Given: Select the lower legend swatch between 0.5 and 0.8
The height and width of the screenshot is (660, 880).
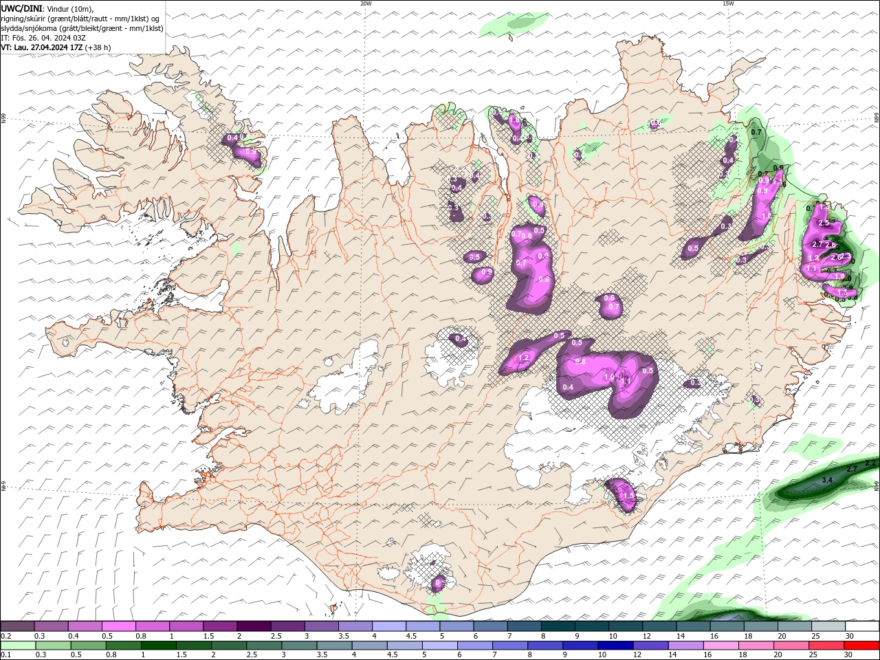Looking at the screenshot, I should (x=88, y=646).
